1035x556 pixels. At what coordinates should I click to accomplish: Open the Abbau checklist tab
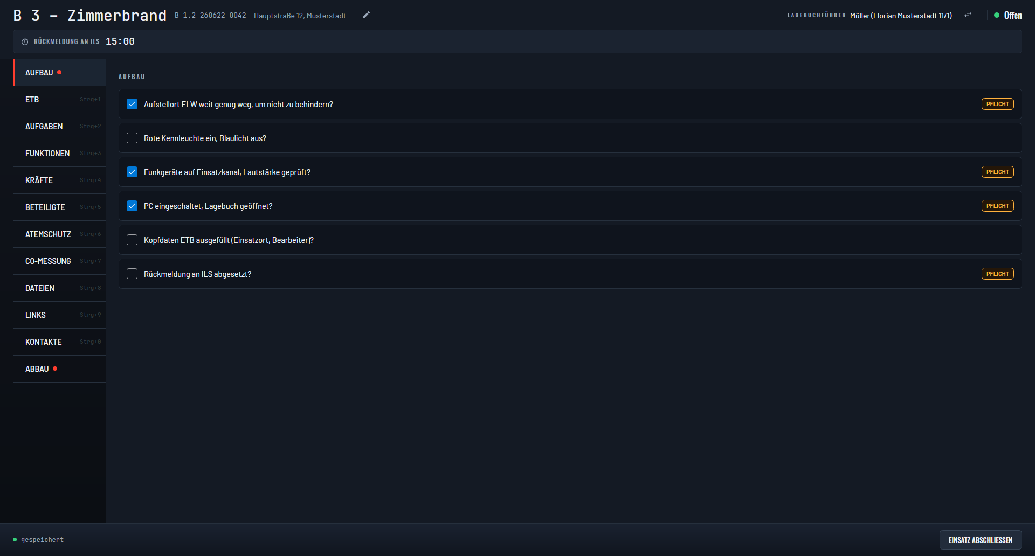pyautogui.click(x=59, y=369)
